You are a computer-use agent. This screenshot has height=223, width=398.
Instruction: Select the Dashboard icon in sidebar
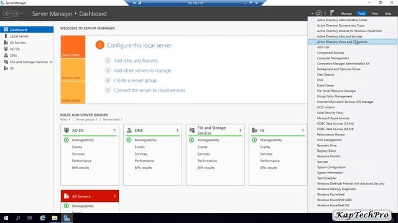6,30
